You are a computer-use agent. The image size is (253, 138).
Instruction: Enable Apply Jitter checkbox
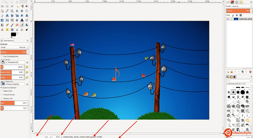coord(2,91)
